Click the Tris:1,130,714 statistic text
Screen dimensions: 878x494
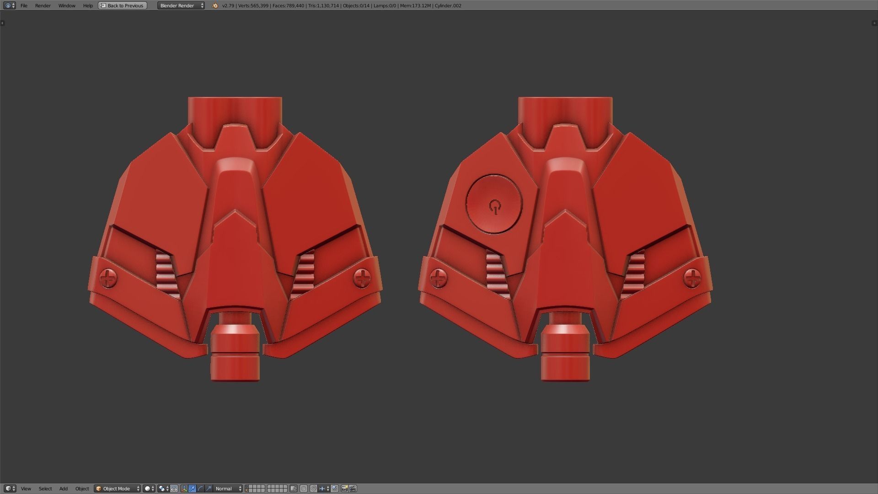coord(323,5)
